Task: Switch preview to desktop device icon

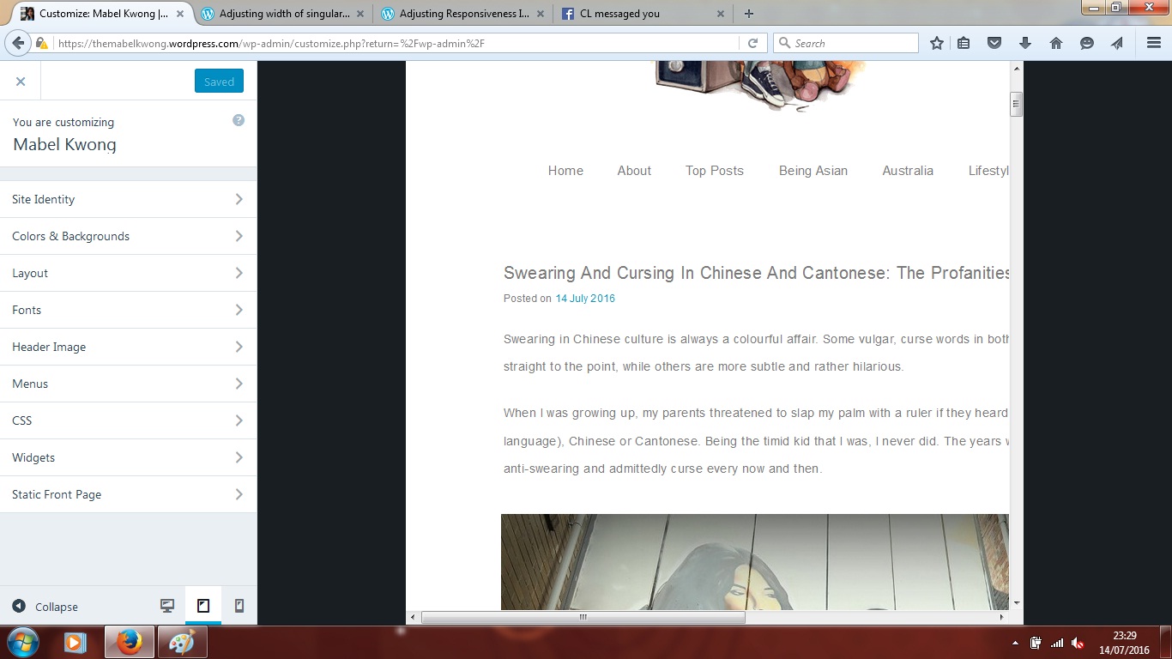Action: click(x=167, y=606)
